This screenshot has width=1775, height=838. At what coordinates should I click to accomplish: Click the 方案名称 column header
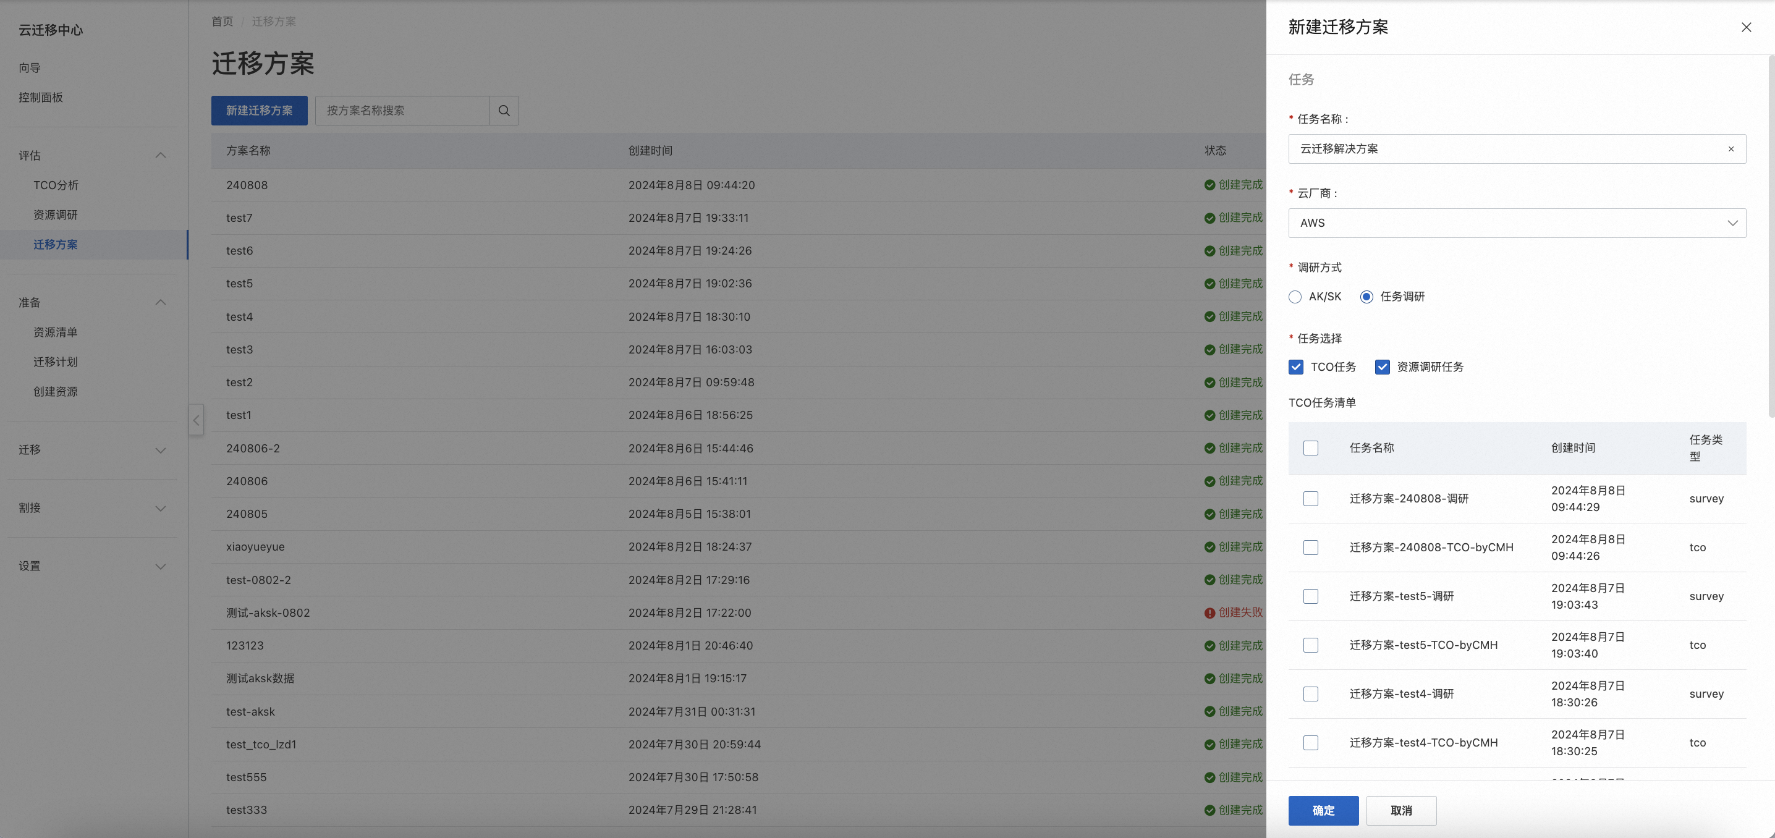tap(248, 150)
